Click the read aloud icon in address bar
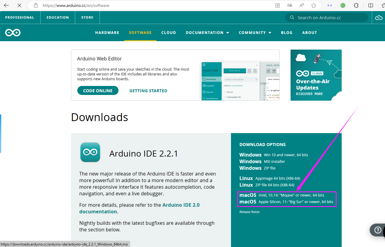This screenshot has height=247, width=385. 302,5
